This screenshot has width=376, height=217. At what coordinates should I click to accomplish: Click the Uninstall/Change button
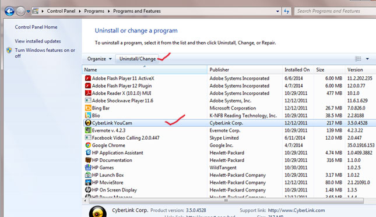point(138,59)
